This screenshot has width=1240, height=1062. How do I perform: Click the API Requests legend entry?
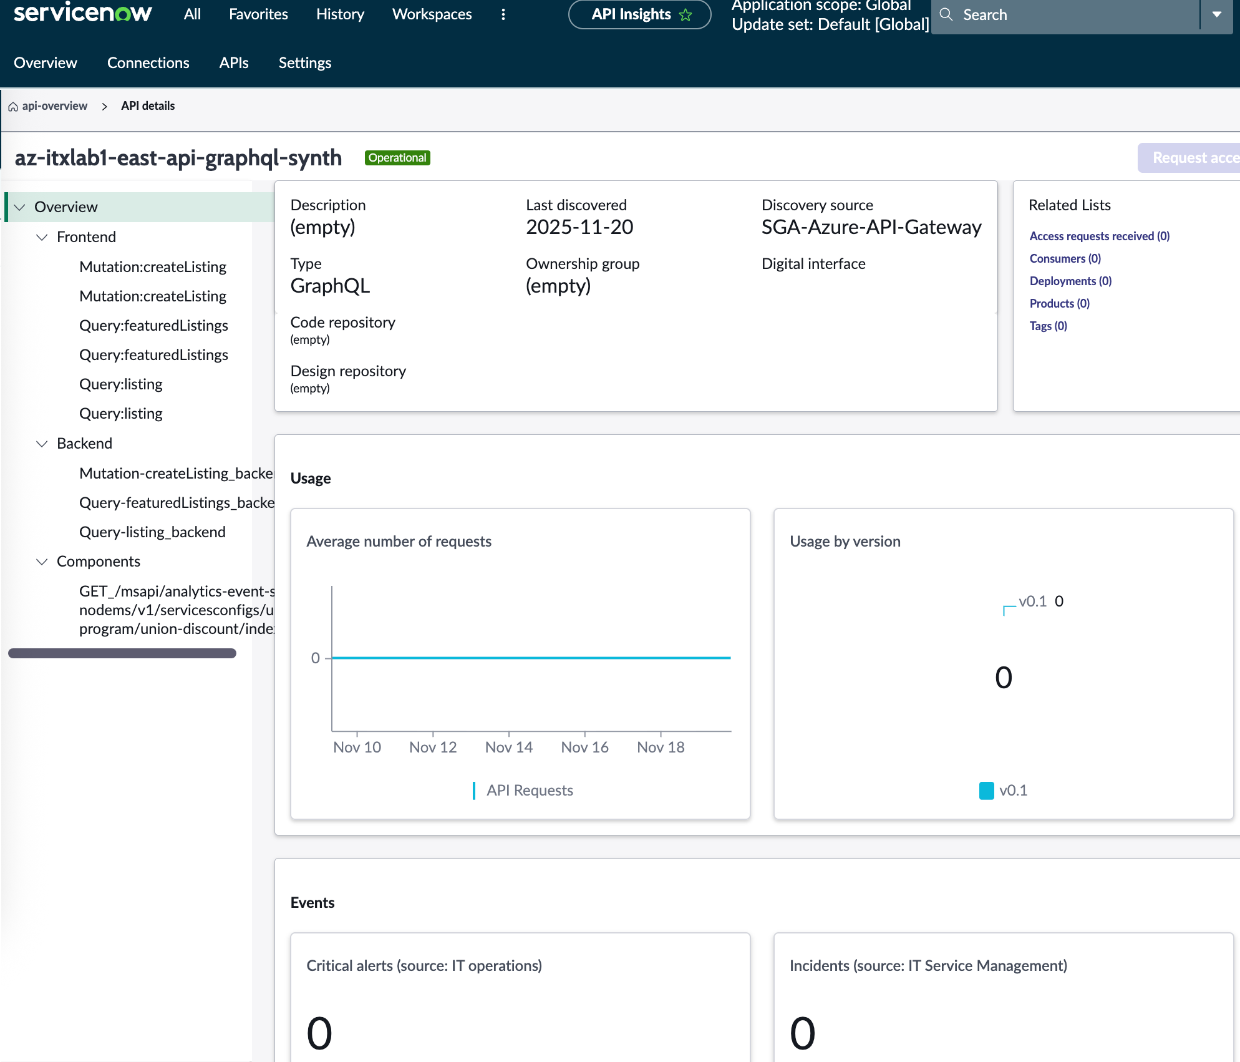click(523, 791)
